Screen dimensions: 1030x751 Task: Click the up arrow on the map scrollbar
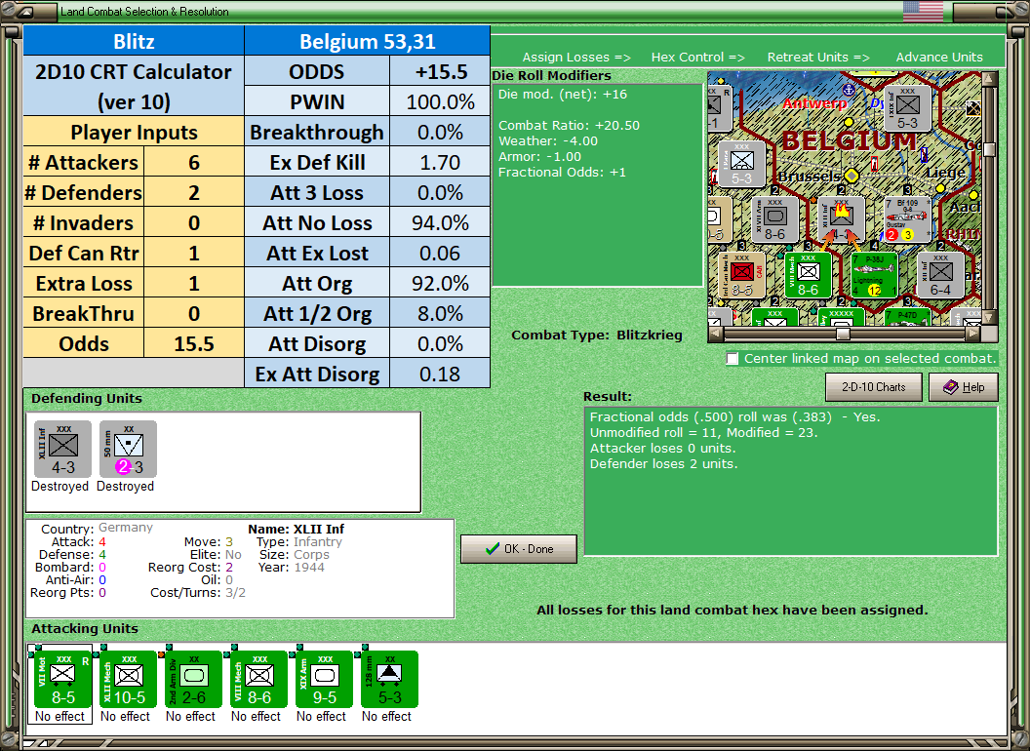pos(989,79)
